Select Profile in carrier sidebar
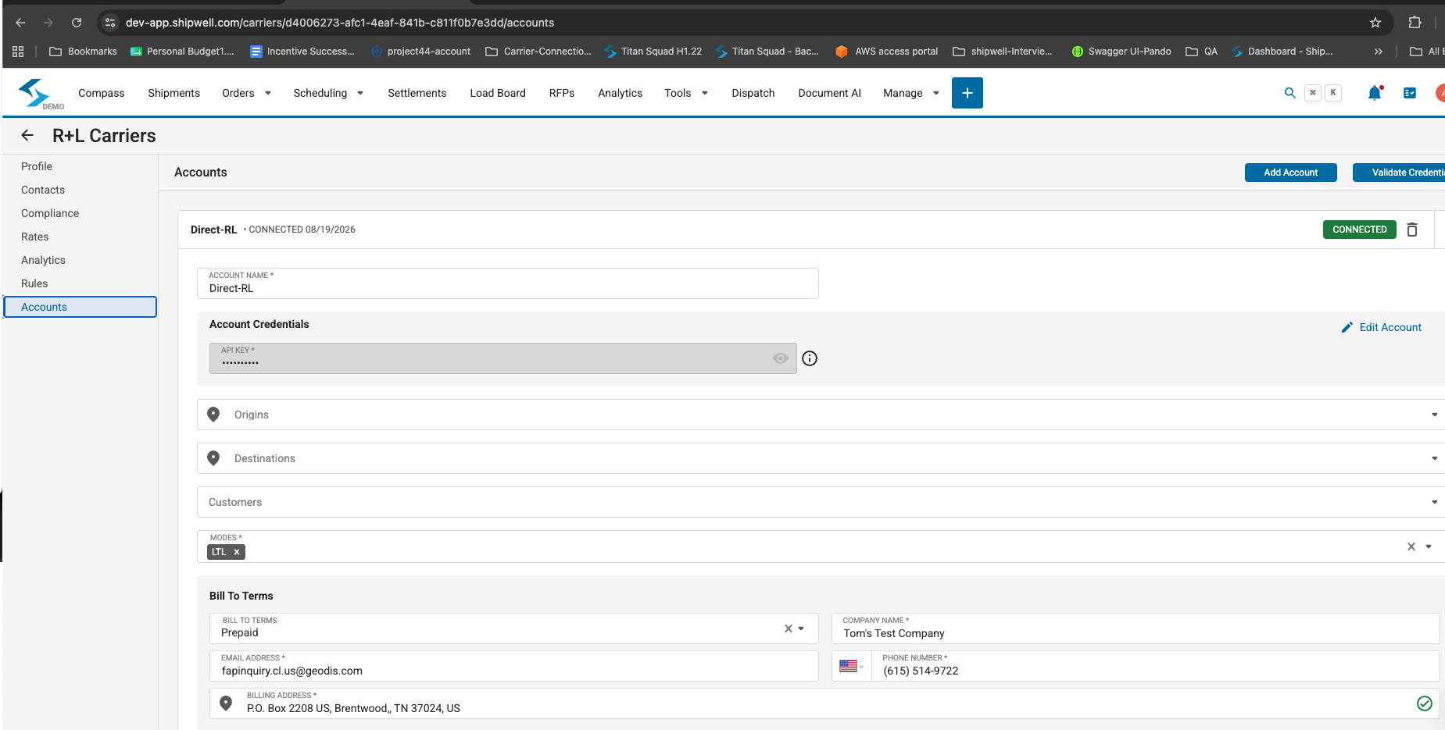The width and height of the screenshot is (1445, 730). [37, 166]
